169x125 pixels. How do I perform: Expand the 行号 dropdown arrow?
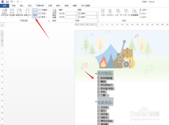coord(46,14)
